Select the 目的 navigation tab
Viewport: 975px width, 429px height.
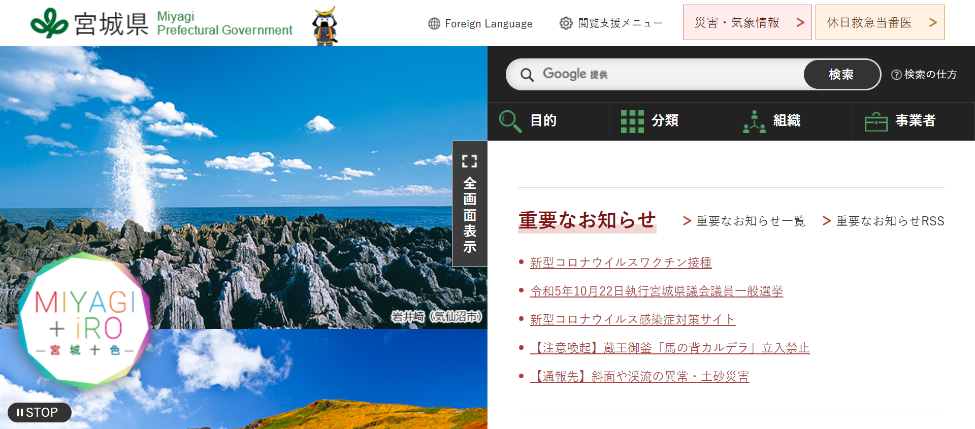(548, 121)
